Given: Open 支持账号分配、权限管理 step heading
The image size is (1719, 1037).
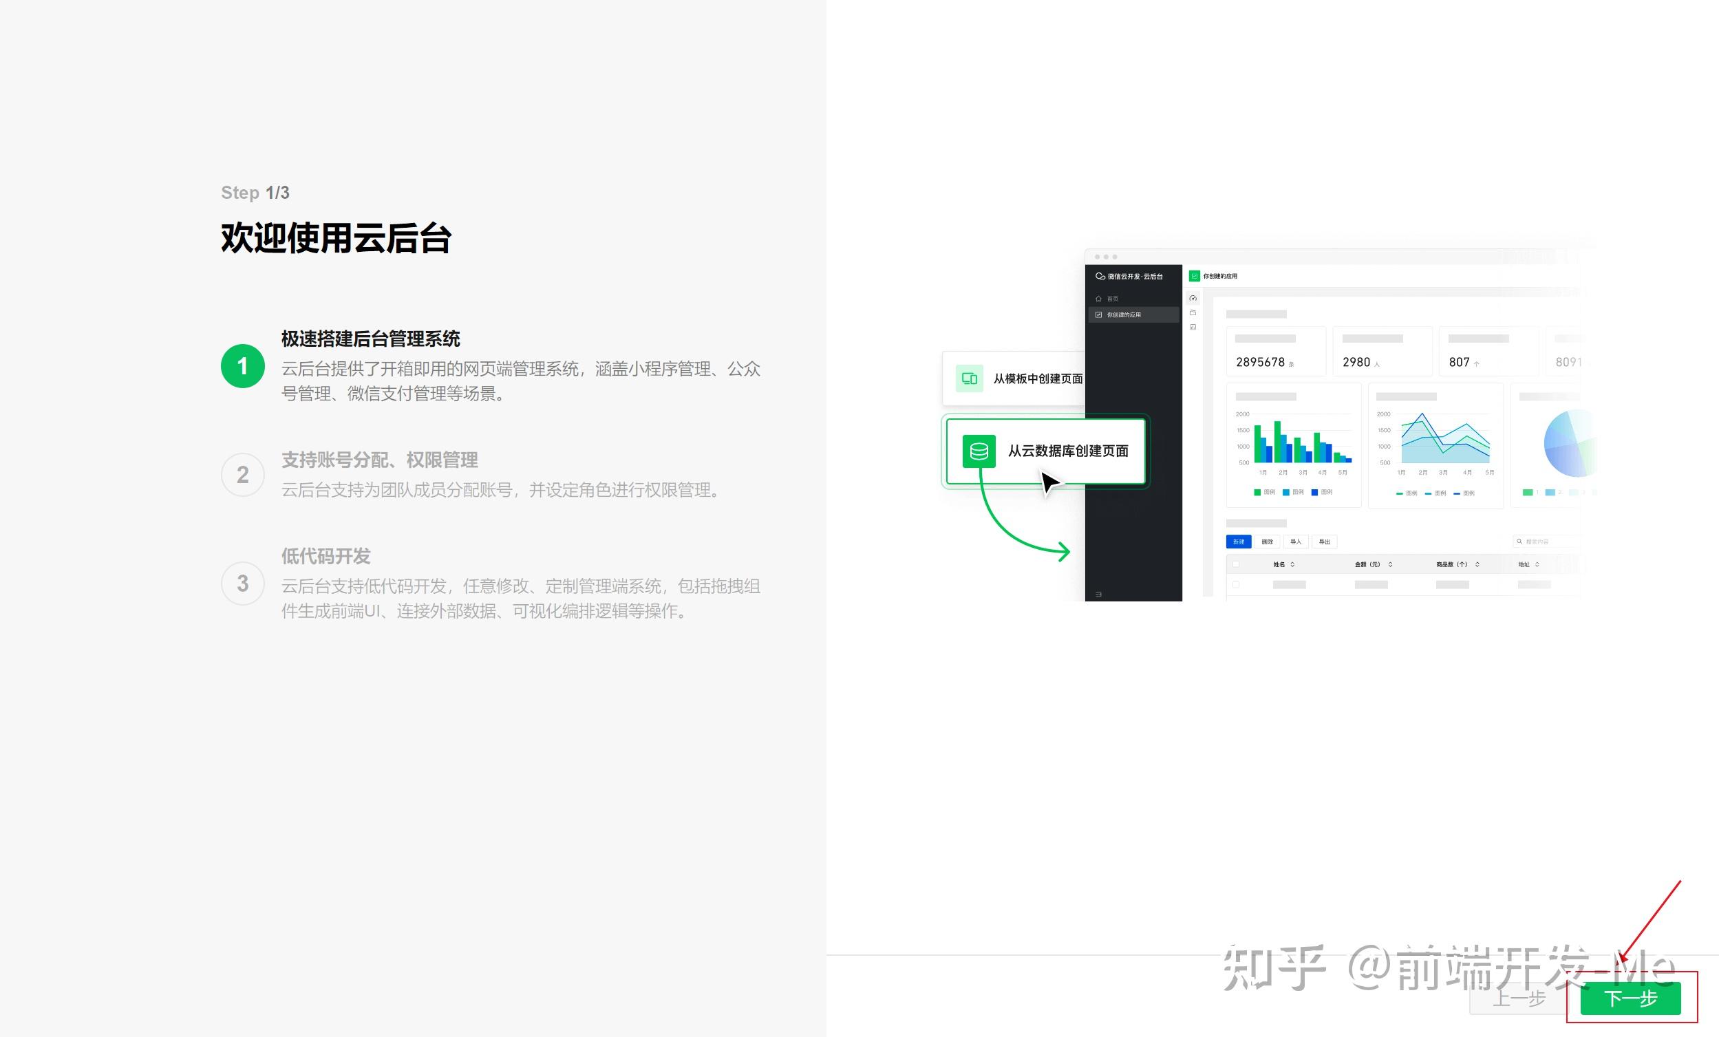Looking at the screenshot, I should pyautogui.click(x=378, y=460).
